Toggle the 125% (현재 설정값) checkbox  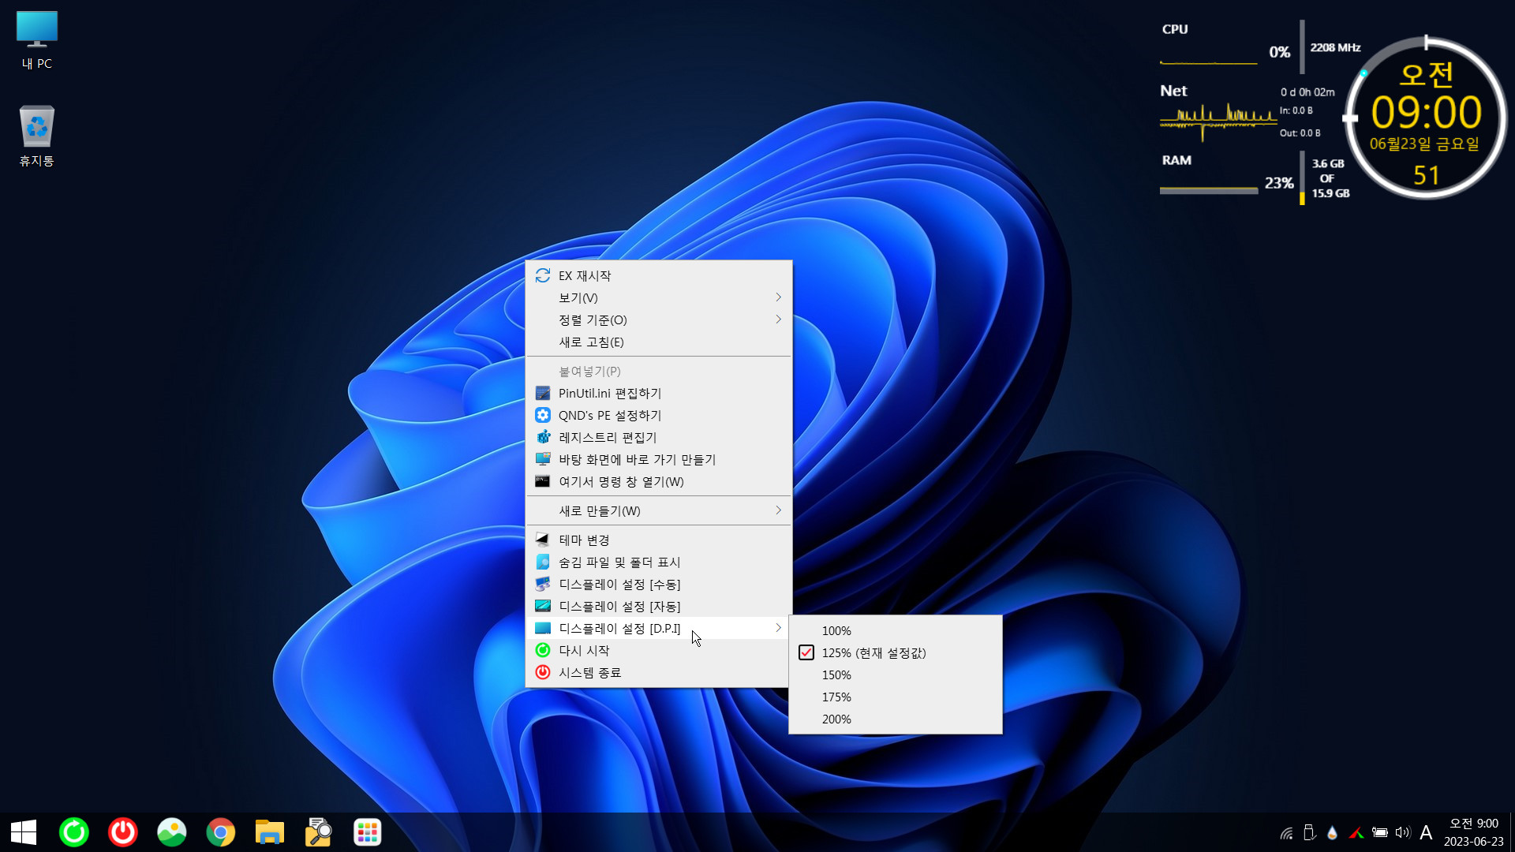pos(806,653)
